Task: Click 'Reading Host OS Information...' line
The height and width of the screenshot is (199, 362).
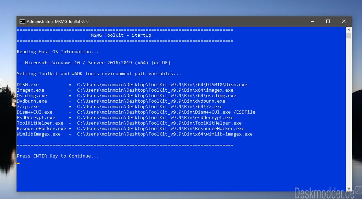Action: coord(58,52)
